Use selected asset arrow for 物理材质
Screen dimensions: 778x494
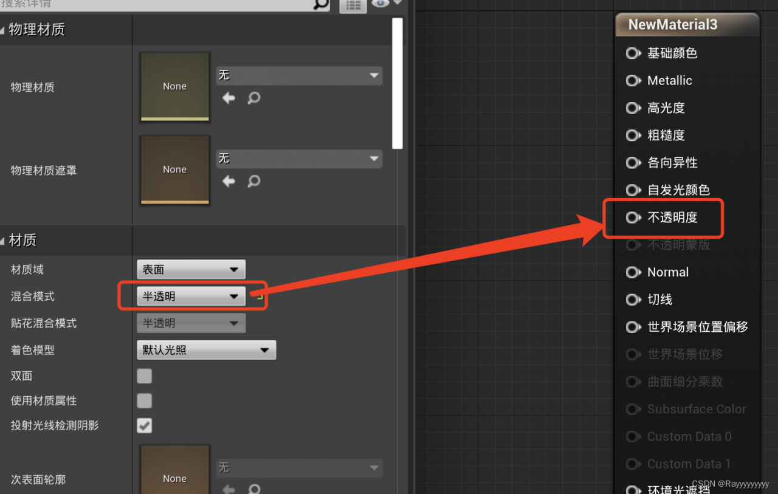tap(229, 98)
